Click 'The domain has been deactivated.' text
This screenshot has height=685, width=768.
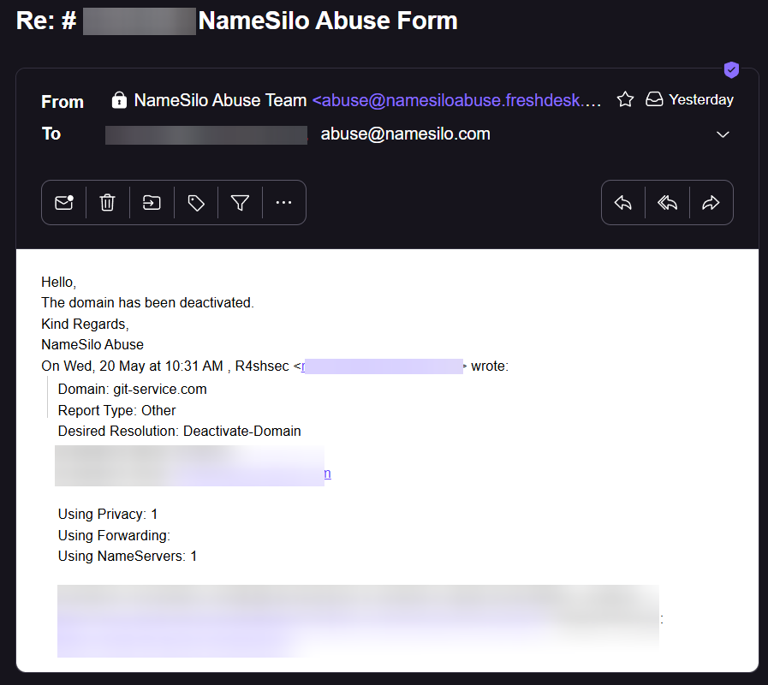click(147, 303)
